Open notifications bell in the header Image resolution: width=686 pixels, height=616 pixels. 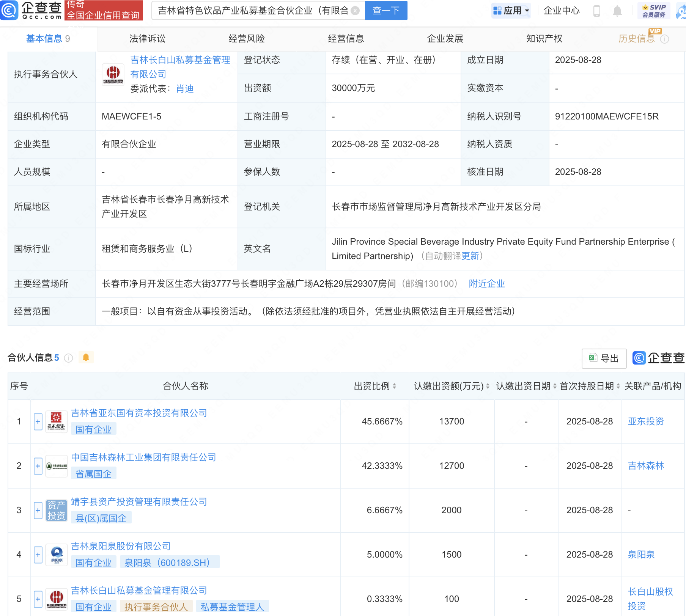(x=617, y=11)
